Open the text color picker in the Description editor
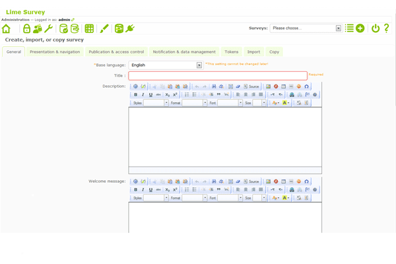This screenshot has width=396, height=264. pyautogui.click(x=275, y=103)
